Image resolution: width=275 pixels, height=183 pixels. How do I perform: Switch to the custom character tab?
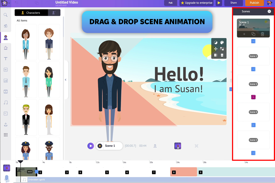tap(54, 13)
